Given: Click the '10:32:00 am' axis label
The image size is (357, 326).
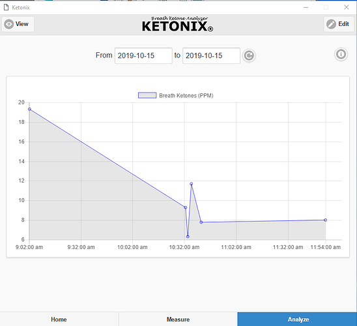Looking at the screenshot, I should (184, 247).
